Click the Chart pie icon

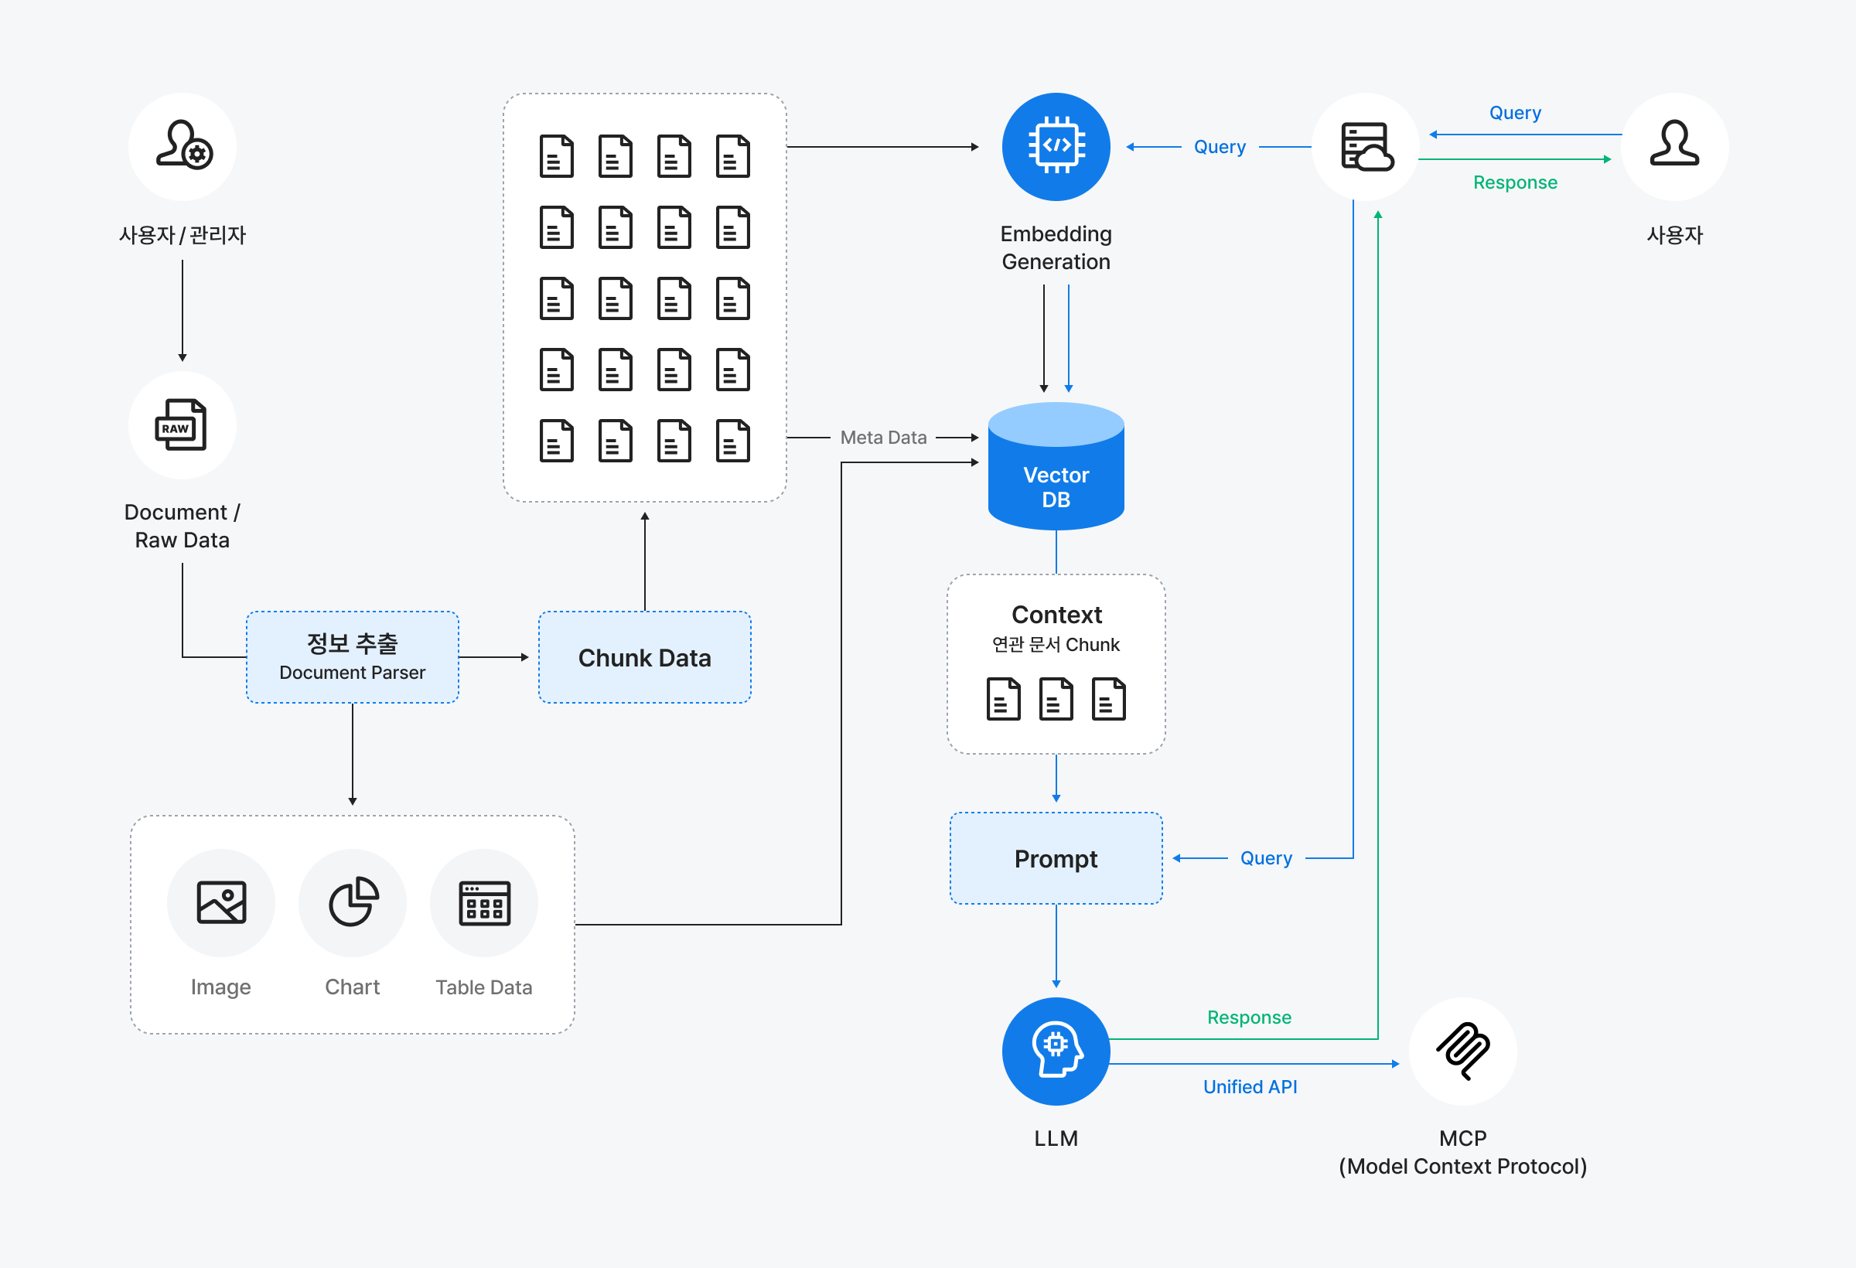coord(352,902)
